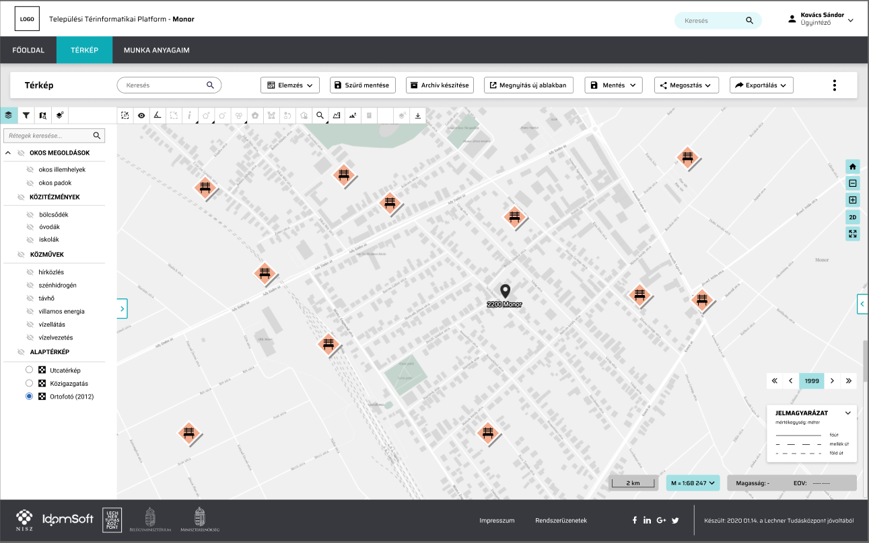Open the map search panel icon
Screen dimensions: 869x543
click(43, 116)
